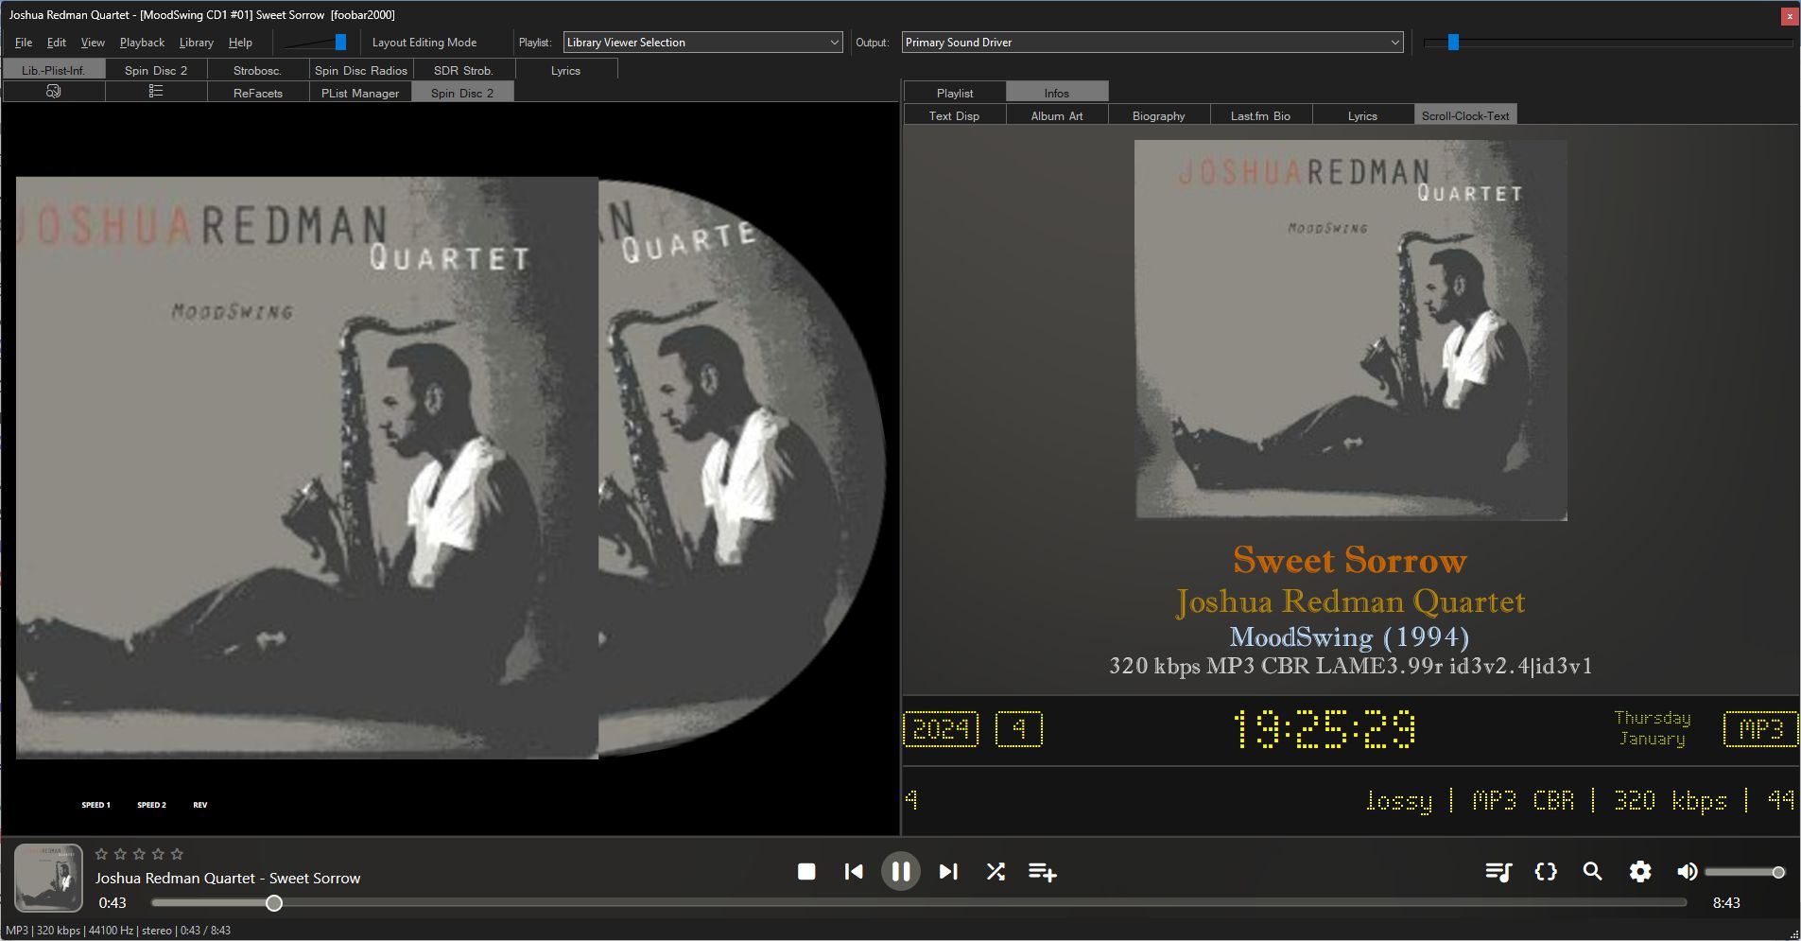The height and width of the screenshot is (941, 1801).
Task: Open the Spin Disc Radios tab
Action: pyautogui.click(x=361, y=70)
